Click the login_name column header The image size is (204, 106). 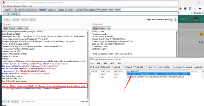click(107, 71)
